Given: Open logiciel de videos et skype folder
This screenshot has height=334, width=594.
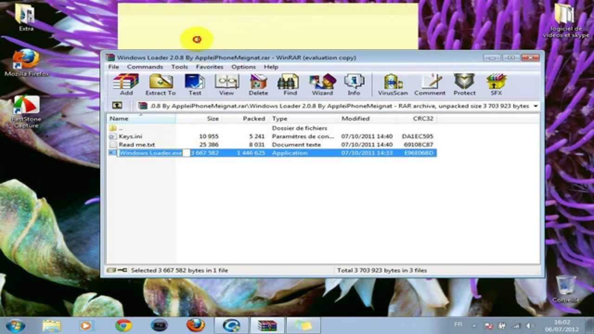Looking at the screenshot, I should (566, 21).
